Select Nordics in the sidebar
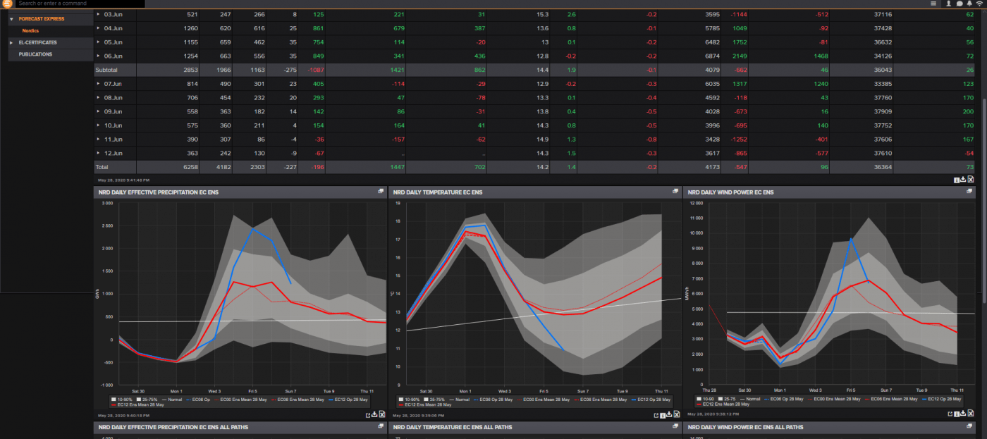Image resolution: width=987 pixels, height=439 pixels. pyautogui.click(x=30, y=30)
